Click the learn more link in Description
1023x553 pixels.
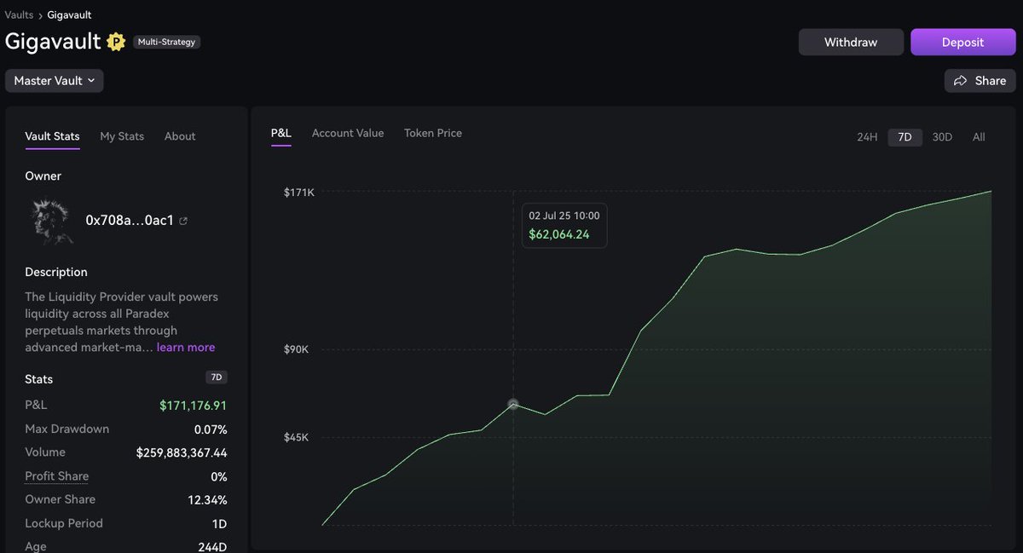pyautogui.click(x=186, y=347)
